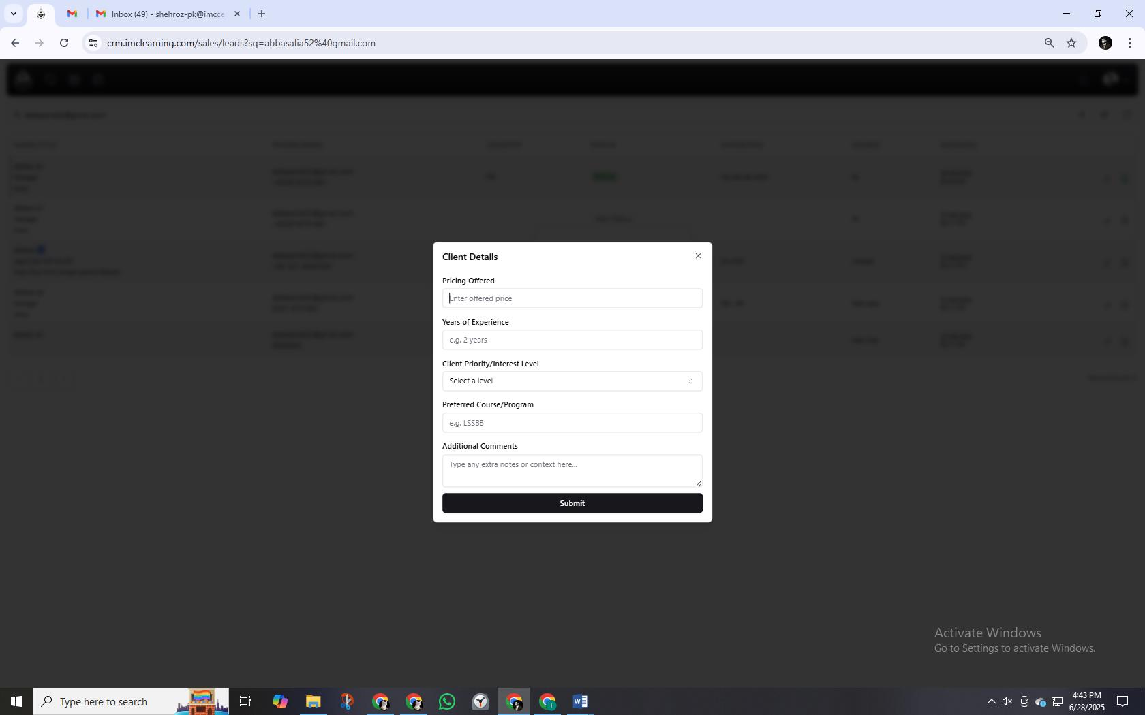Launch Copilot from the taskbar
This screenshot has width=1145, height=715.
click(279, 701)
